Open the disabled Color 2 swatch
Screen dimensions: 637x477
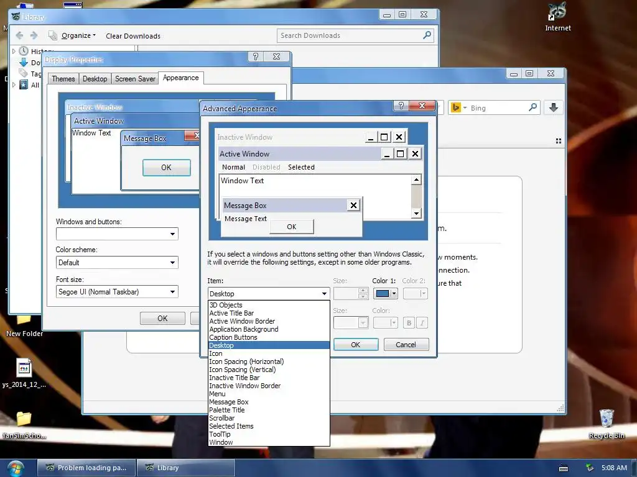point(415,294)
